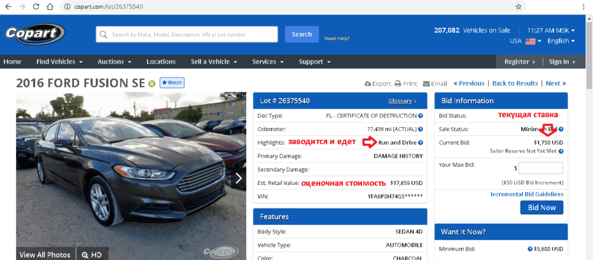
Task: Click the browser home icon
Action: (x=50, y=6)
